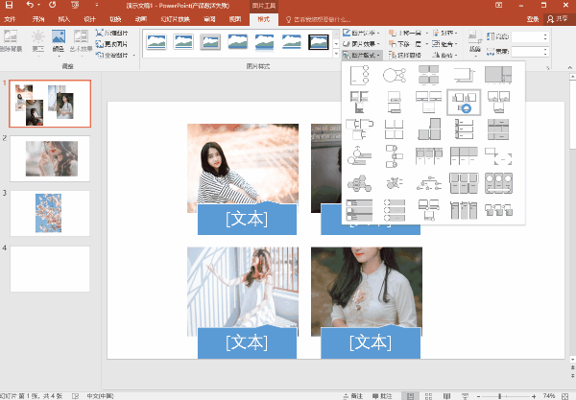Viewport: 576px width, 400px height.
Task: Open the Rotate (旋转) dropdown
Action: (445, 55)
